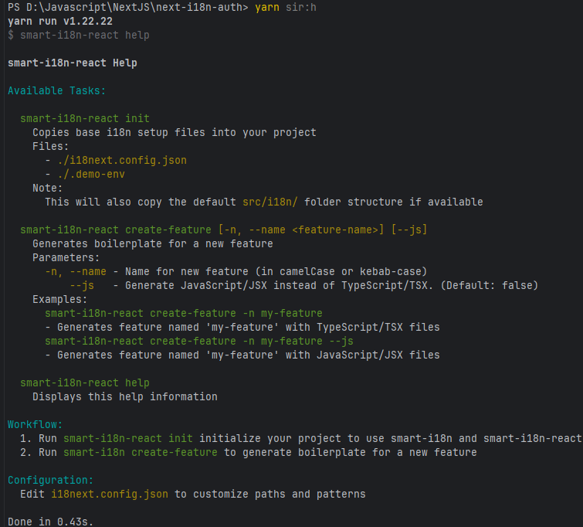Click the './.demo-env' file path
Image resolution: width=583 pixels, height=527 pixels.
click(91, 174)
